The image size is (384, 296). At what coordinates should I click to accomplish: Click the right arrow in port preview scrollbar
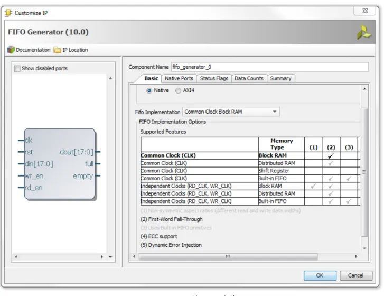tap(102, 257)
